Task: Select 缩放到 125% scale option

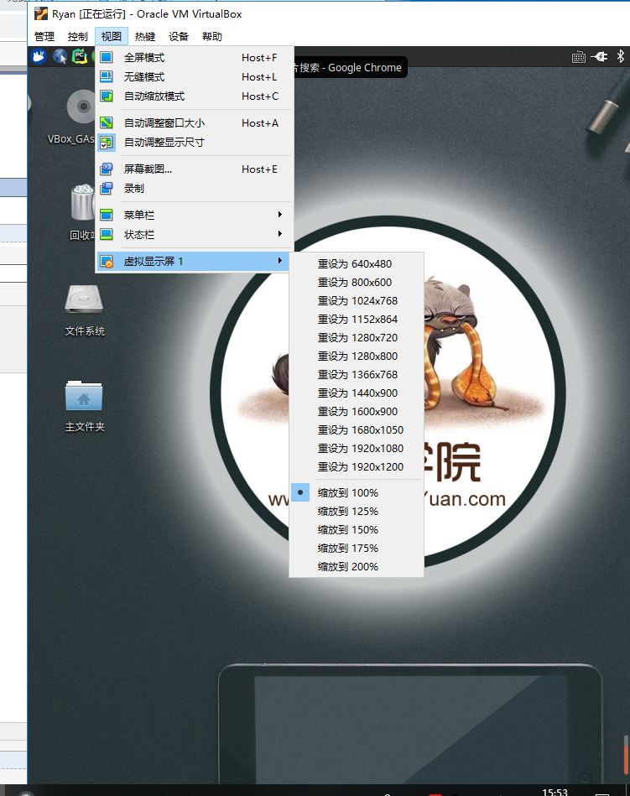Action: pos(357,511)
